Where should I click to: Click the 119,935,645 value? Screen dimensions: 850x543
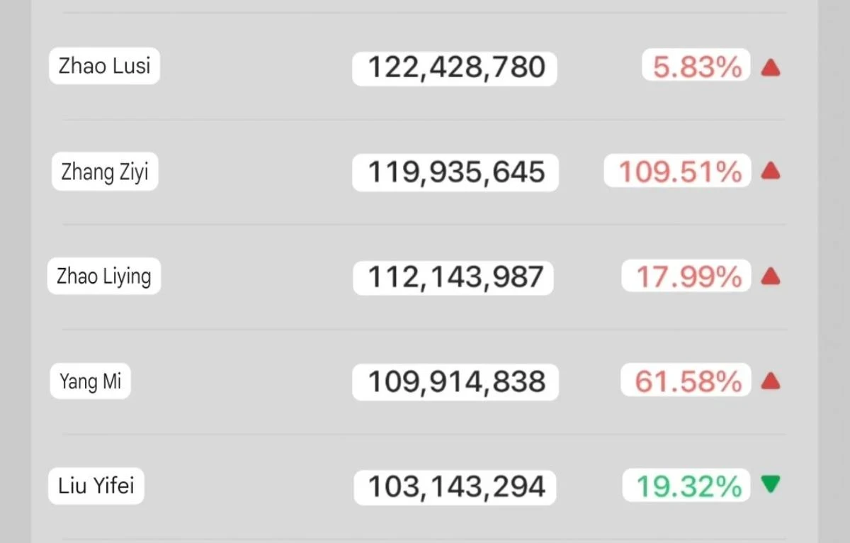tap(455, 172)
